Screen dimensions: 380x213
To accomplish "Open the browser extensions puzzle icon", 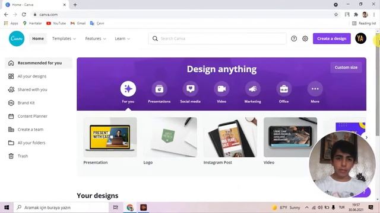I will pyautogui.click(x=356, y=14).
